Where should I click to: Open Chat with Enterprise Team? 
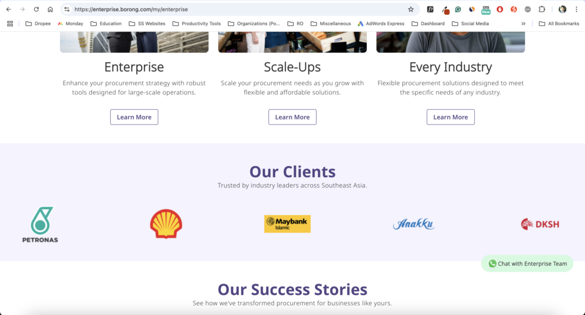527,264
